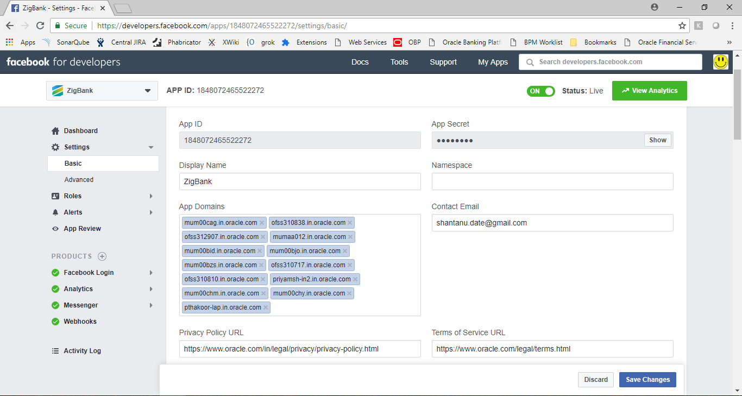Open the Apps grid bookmark

21,42
